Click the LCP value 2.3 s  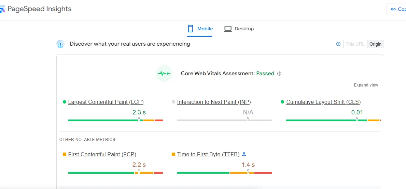tap(139, 112)
